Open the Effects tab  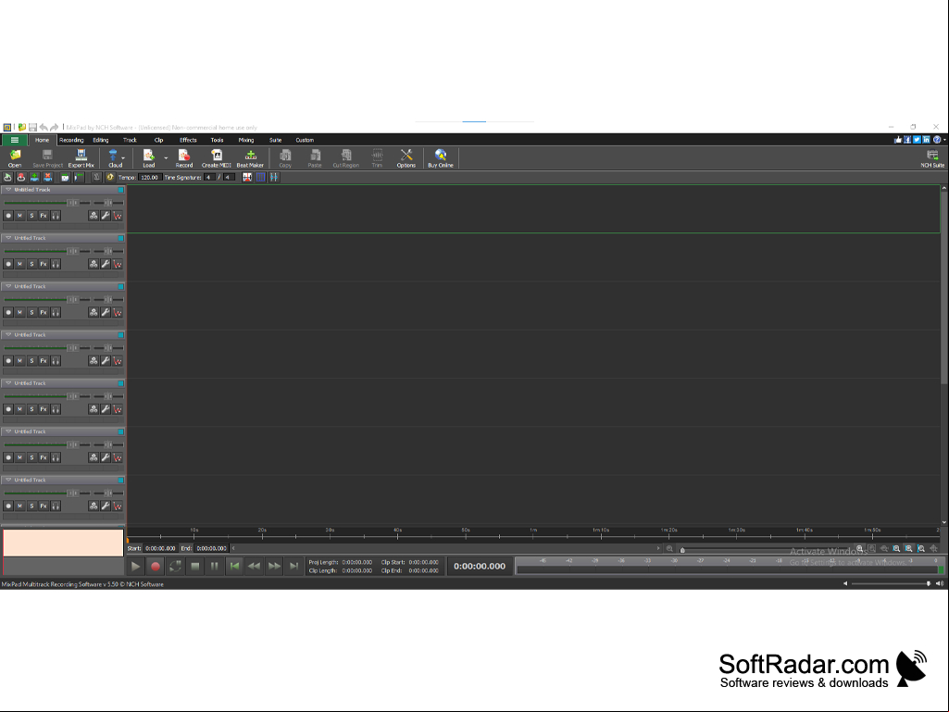tap(188, 140)
